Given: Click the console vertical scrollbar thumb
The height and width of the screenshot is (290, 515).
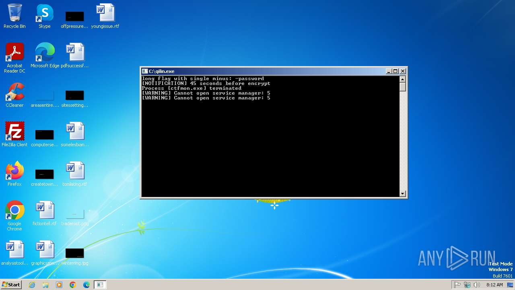Looking at the screenshot, I should tap(403, 87).
